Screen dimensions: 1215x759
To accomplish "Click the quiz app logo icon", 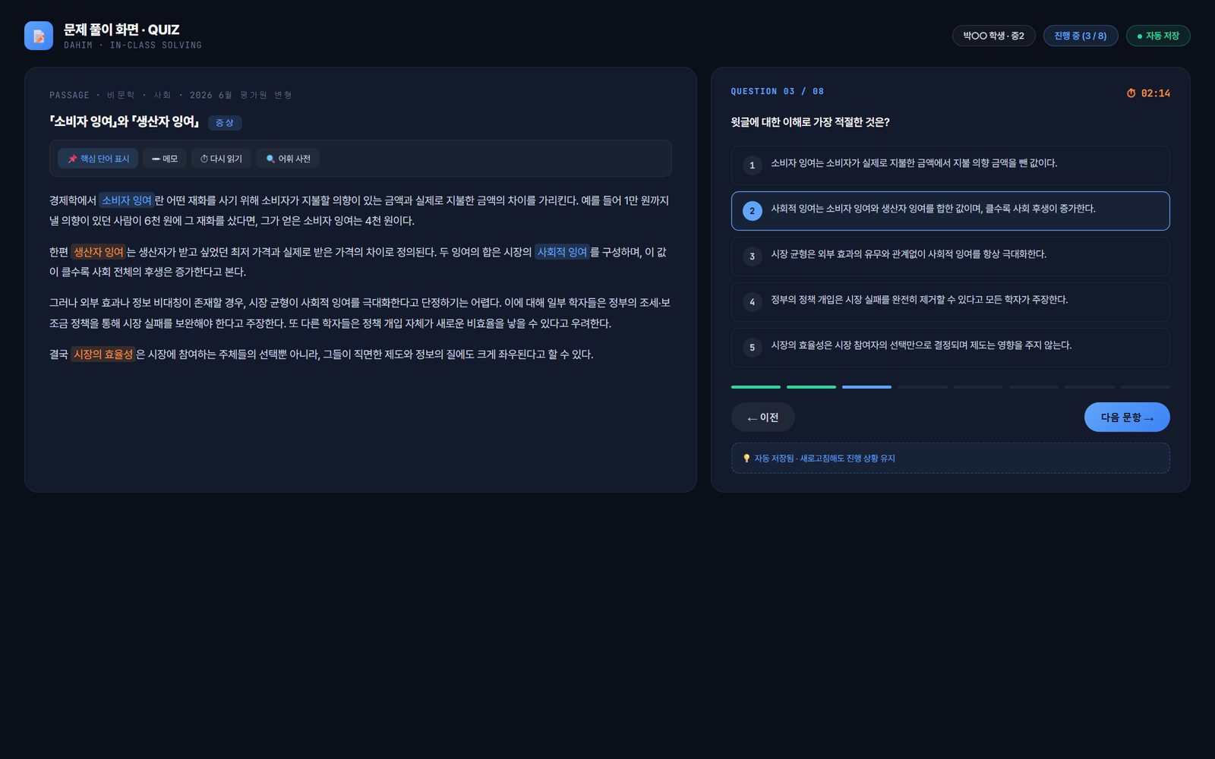I will [x=39, y=36].
